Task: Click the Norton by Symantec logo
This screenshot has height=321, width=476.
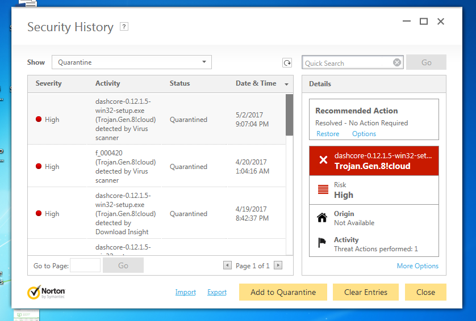Action: (46, 292)
